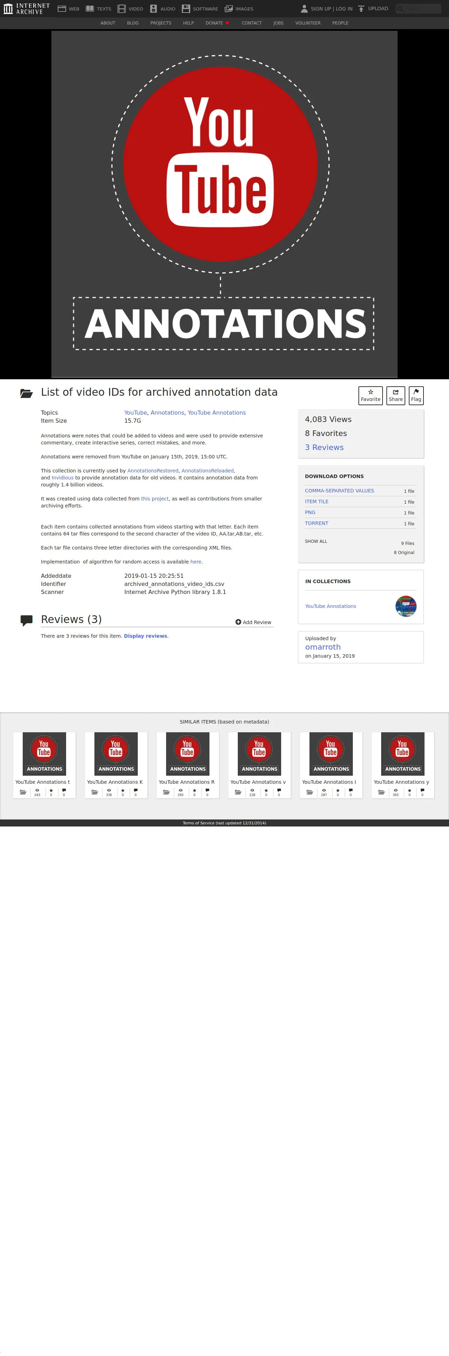This screenshot has height=1356, width=449.
Task: Open Help from the secondary nav
Action: pyautogui.click(x=188, y=23)
